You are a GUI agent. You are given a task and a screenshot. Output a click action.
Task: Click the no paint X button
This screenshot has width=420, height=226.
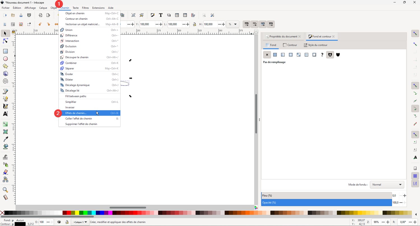[267, 55]
